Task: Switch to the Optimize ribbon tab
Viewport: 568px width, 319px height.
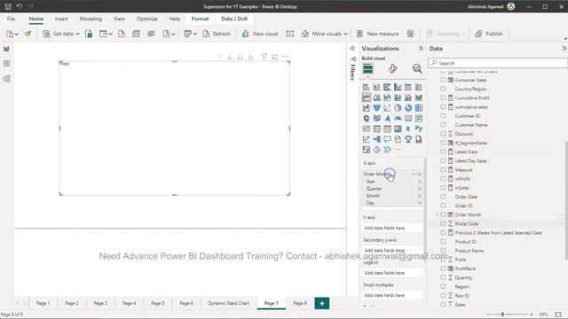Action: tap(146, 19)
